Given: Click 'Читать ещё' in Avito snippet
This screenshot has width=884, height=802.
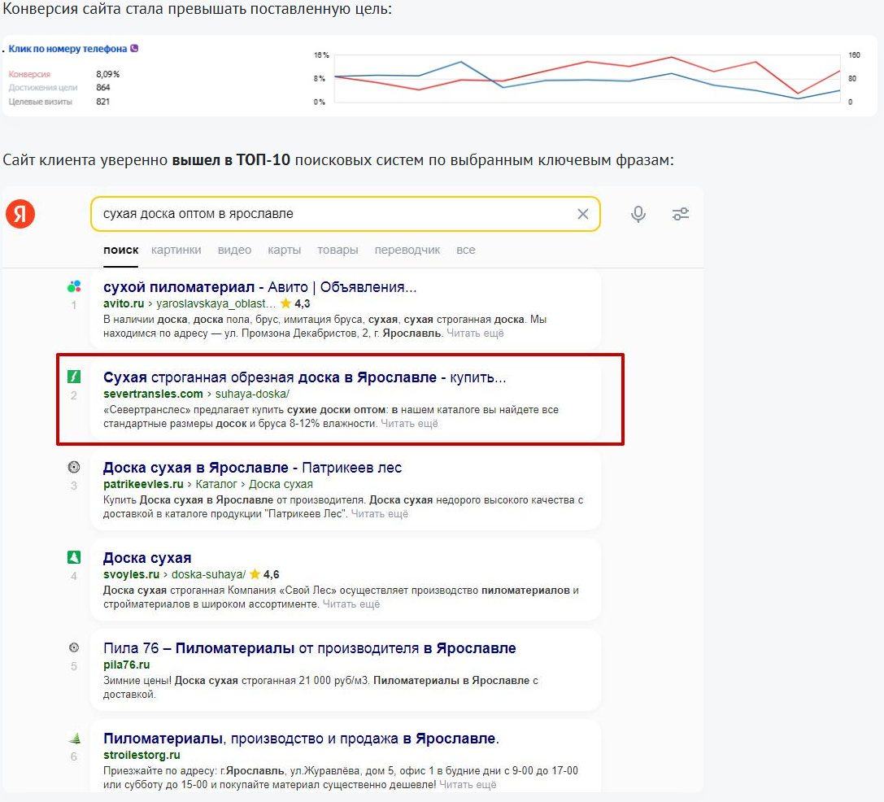Looking at the screenshot, I should (x=475, y=333).
